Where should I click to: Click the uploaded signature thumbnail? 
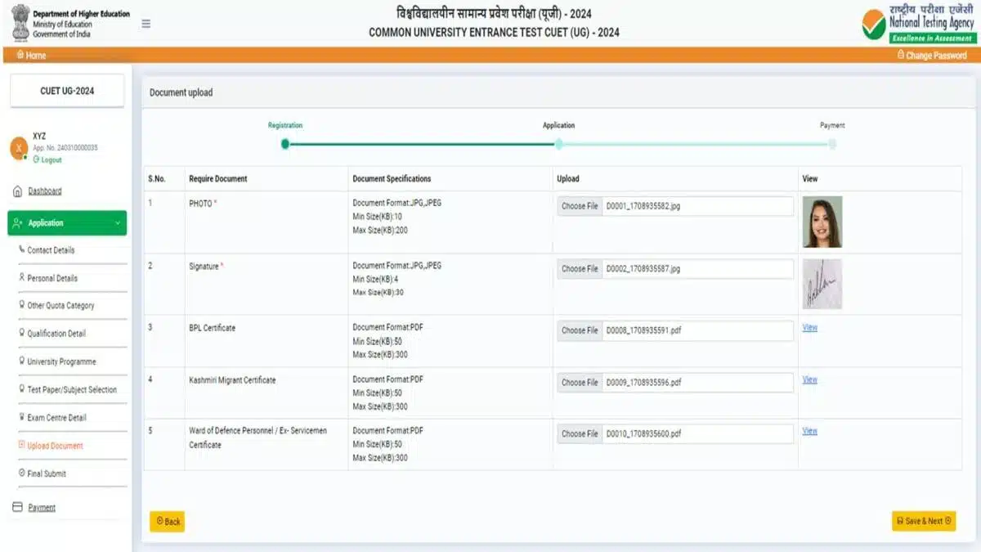pos(822,285)
